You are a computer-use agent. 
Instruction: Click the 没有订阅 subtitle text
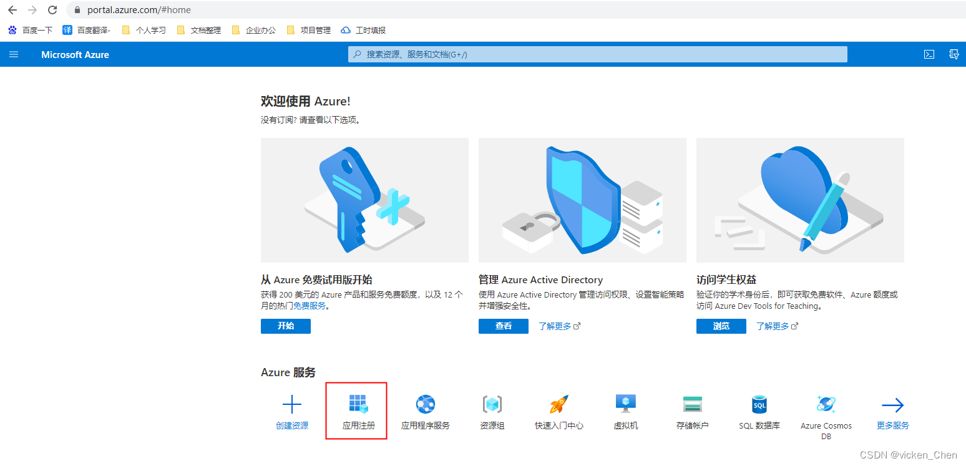click(311, 120)
